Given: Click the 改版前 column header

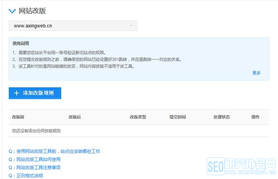Looking at the screenshot, I should coord(18,117).
